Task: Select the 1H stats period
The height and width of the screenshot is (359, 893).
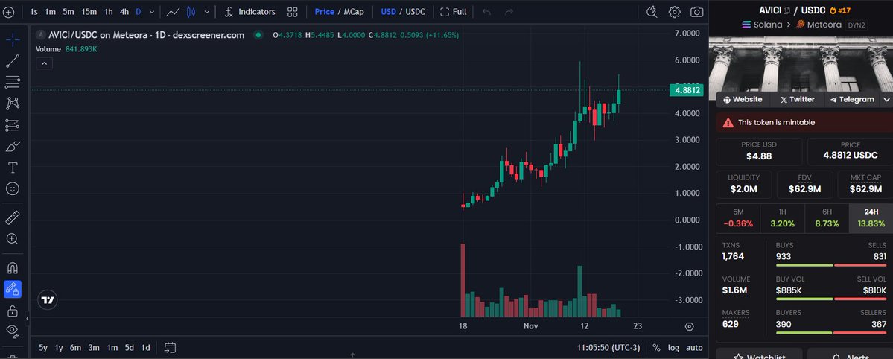Action: tap(782, 218)
